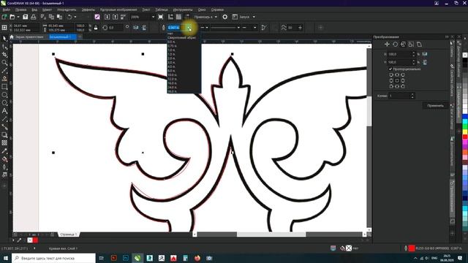The image size is (468, 263).
Task: Select the Eyedropper tool
Action: coord(4,151)
